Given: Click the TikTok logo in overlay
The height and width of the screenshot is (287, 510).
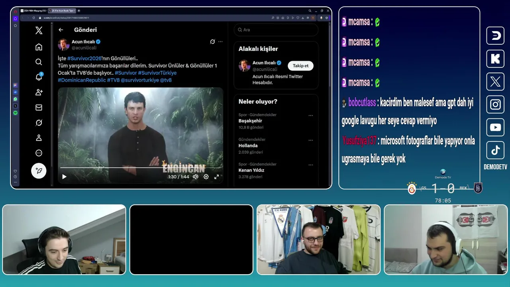Looking at the screenshot, I should coord(495,150).
